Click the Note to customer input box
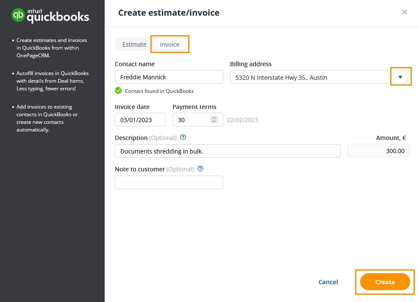 pos(169,182)
